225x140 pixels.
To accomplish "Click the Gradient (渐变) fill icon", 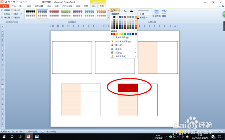I will click(112, 49).
